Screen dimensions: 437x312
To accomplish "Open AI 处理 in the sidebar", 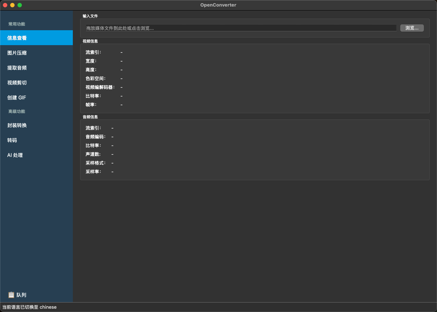I will pos(36,155).
